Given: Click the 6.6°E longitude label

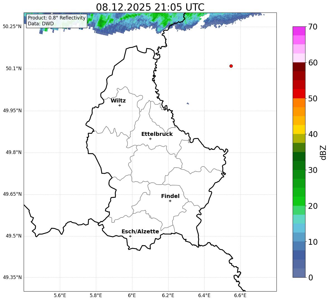Looking at the screenshot, I should (240, 295).
